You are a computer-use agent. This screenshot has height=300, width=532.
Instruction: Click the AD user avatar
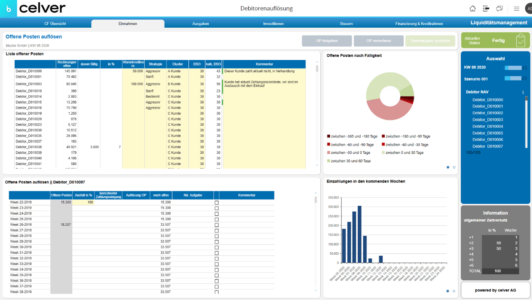[529, 8]
